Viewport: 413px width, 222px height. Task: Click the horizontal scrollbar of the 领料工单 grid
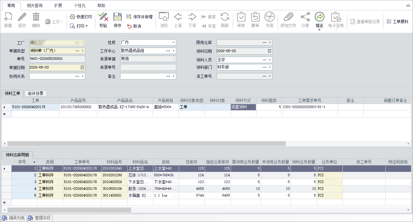(x=147, y=143)
